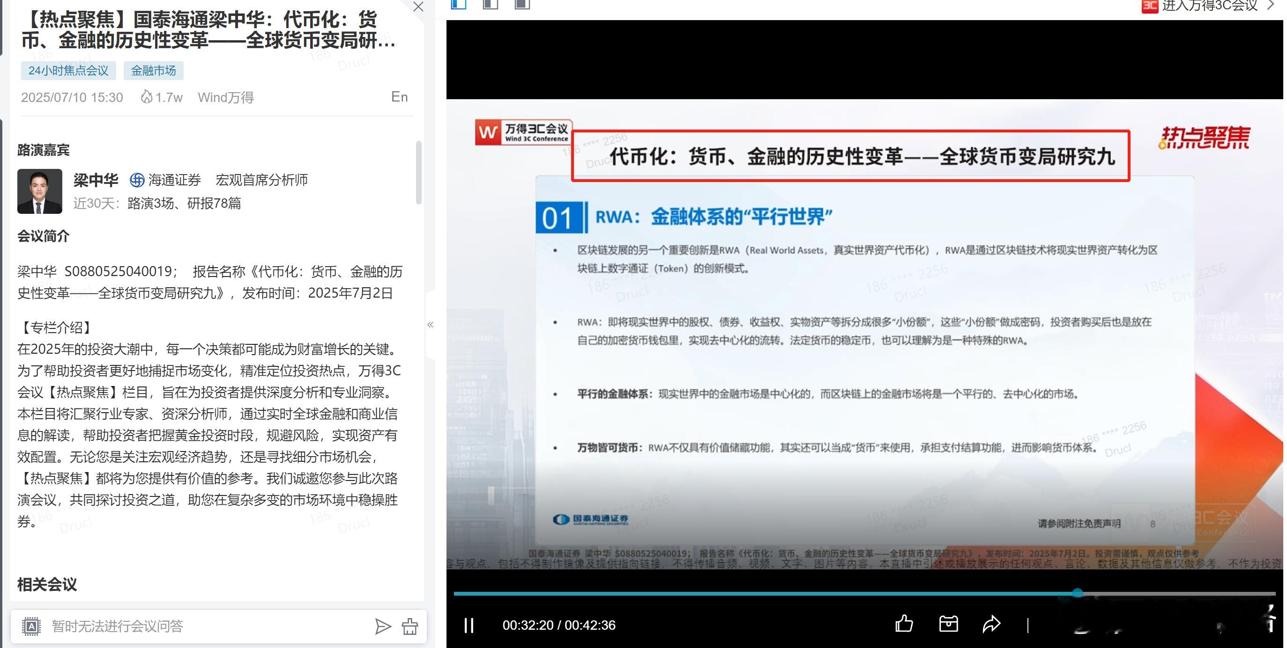The image size is (1287, 648).
Task: Click the 会议简介 section heading
Action: click(44, 236)
